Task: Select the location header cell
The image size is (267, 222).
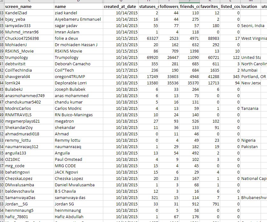Action: [250, 6]
